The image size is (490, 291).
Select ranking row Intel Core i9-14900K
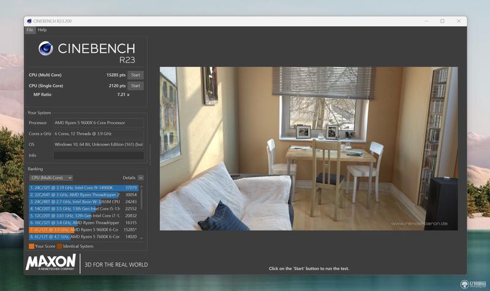tap(83, 187)
